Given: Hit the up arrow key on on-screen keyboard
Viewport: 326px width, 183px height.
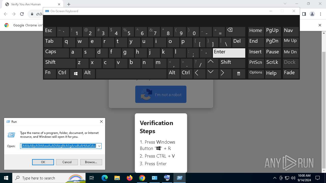Looking at the screenshot, I should click(x=212, y=63).
